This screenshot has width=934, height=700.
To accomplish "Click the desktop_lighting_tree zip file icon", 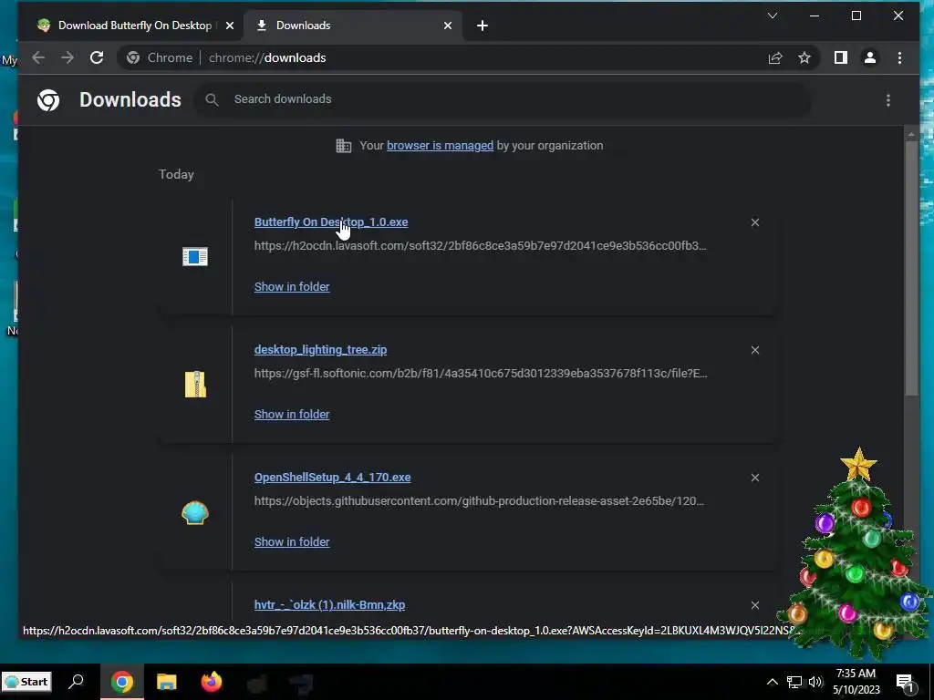I will (x=195, y=384).
